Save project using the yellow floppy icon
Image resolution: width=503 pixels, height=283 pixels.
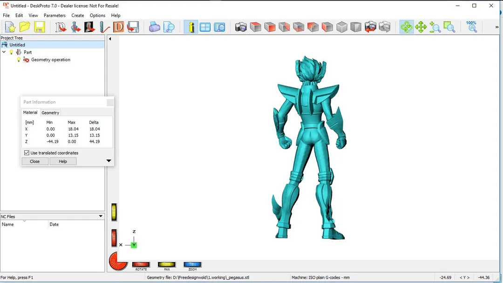(x=39, y=27)
